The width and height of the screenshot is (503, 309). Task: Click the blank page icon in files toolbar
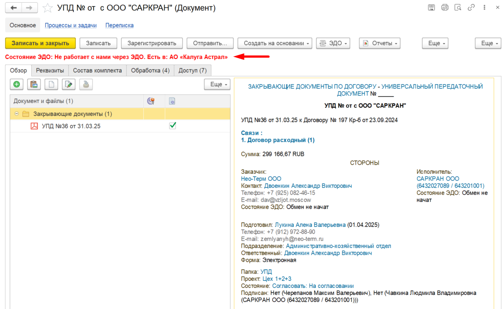tap(51, 85)
